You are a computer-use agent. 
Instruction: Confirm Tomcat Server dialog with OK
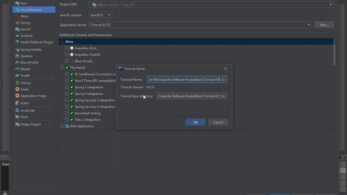coord(195,122)
